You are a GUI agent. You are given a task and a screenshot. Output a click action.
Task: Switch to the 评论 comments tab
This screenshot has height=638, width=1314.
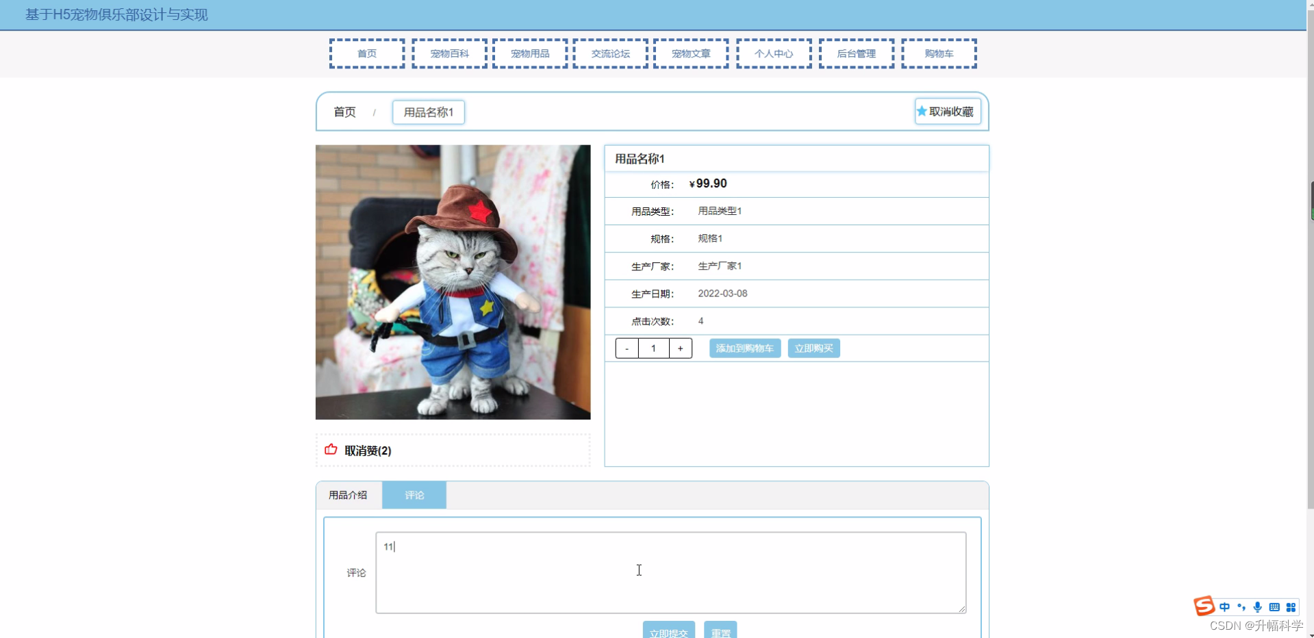(x=413, y=495)
